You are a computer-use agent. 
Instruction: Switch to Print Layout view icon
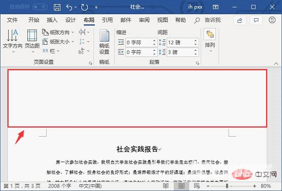pos(181,186)
